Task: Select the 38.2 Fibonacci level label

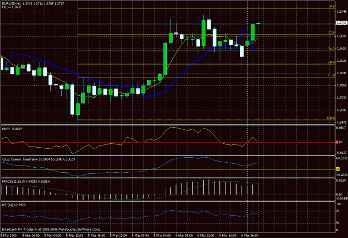Action: 331,49
